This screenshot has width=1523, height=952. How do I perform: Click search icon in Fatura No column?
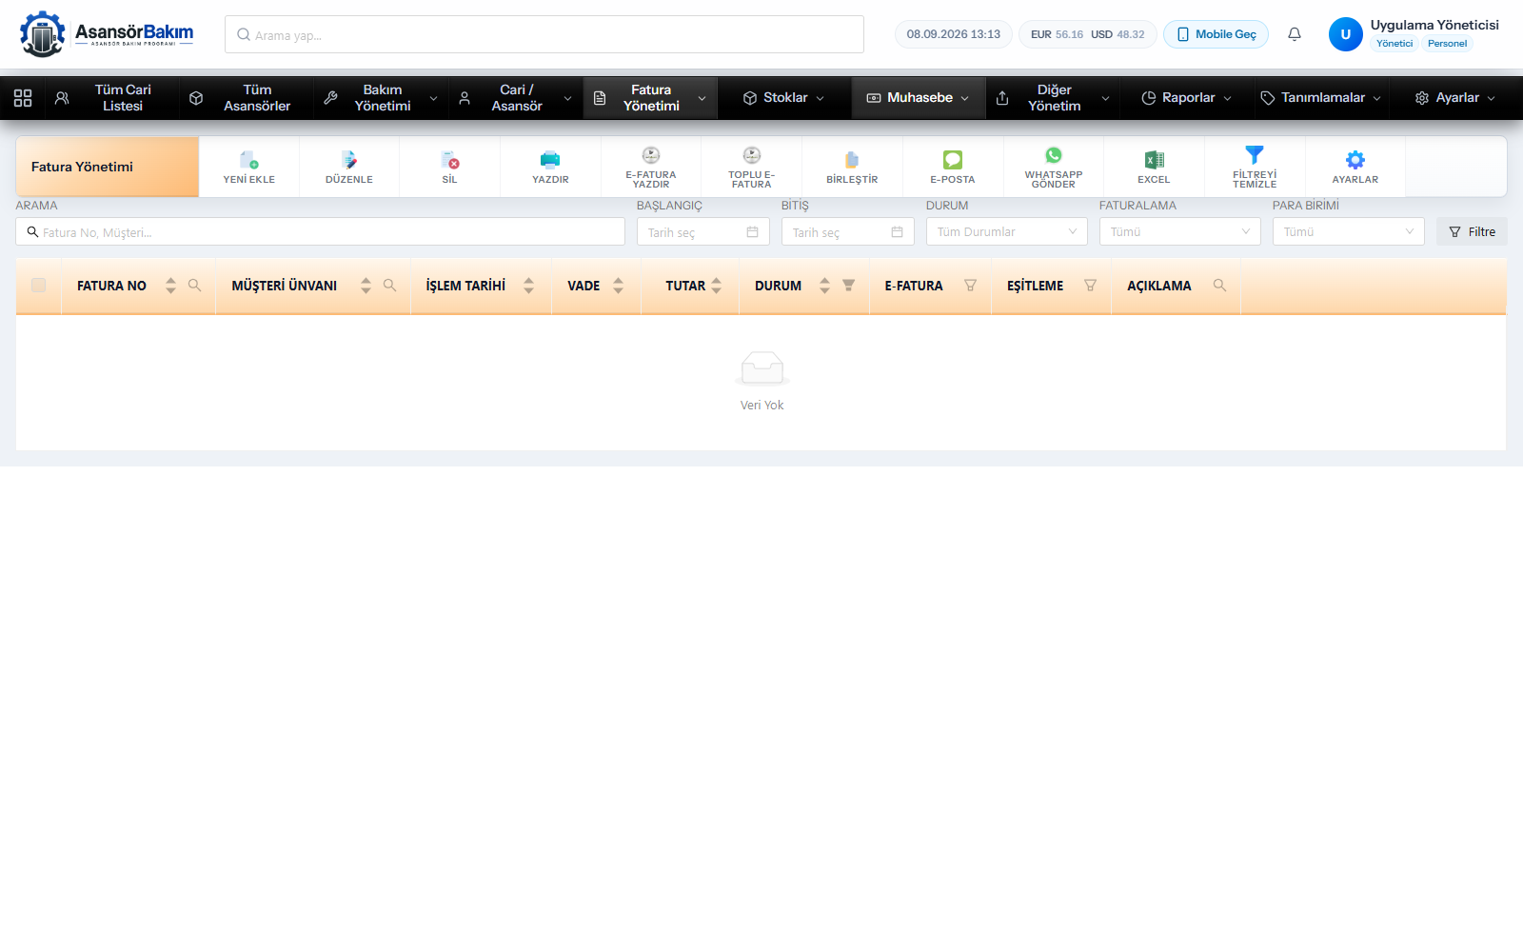195,286
